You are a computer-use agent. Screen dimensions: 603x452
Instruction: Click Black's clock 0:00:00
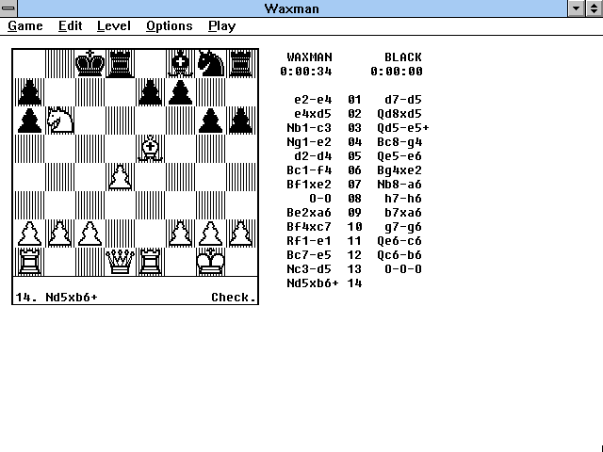tap(397, 72)
